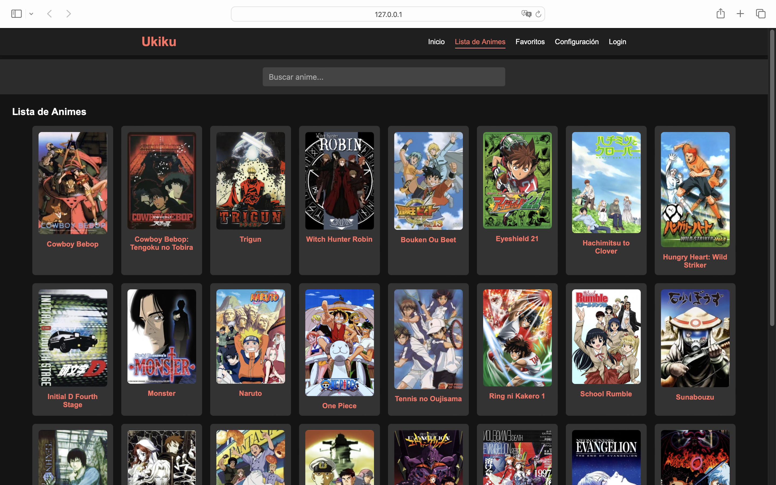Screen dimensions: 776x485
Task: Open the Favoritos nav item
Action: click(x=530, y=42)
